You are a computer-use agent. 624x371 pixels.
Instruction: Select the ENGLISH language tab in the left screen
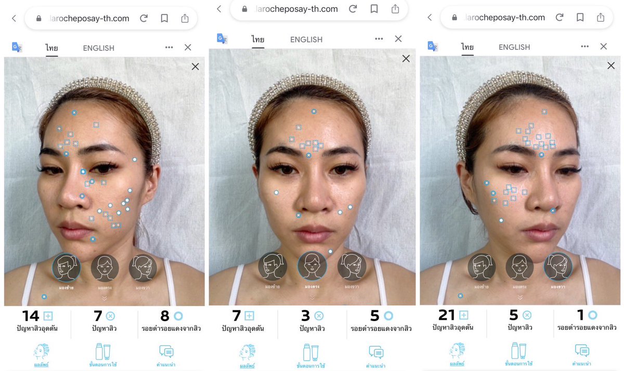coord(99,48)
